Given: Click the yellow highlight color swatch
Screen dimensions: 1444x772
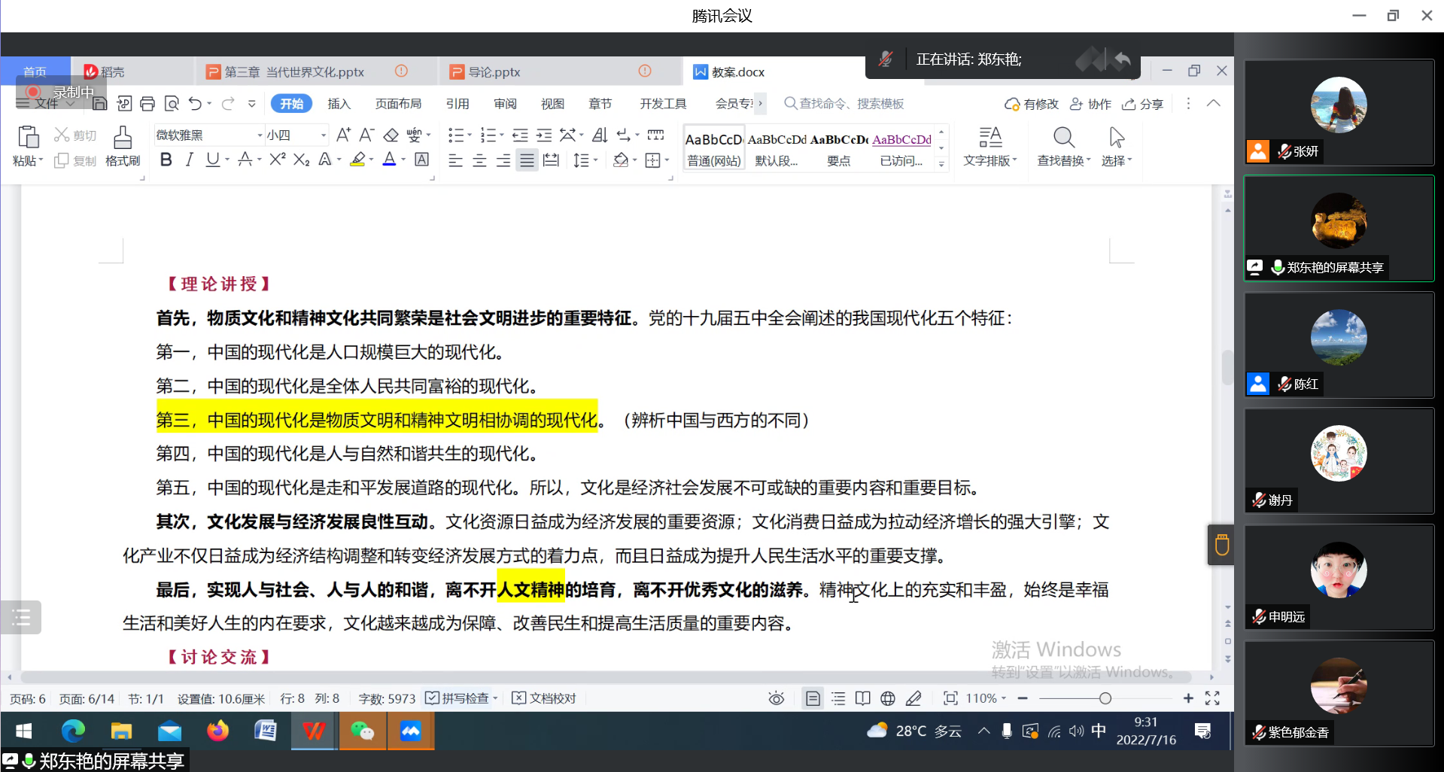Looking at the screenshot, I should tap(358, 160).
